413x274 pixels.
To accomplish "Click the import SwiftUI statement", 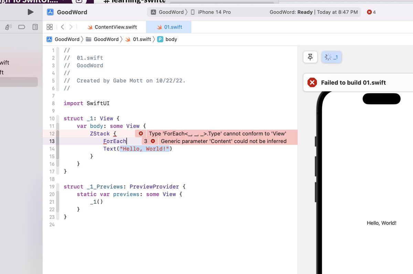I will 86,103.
